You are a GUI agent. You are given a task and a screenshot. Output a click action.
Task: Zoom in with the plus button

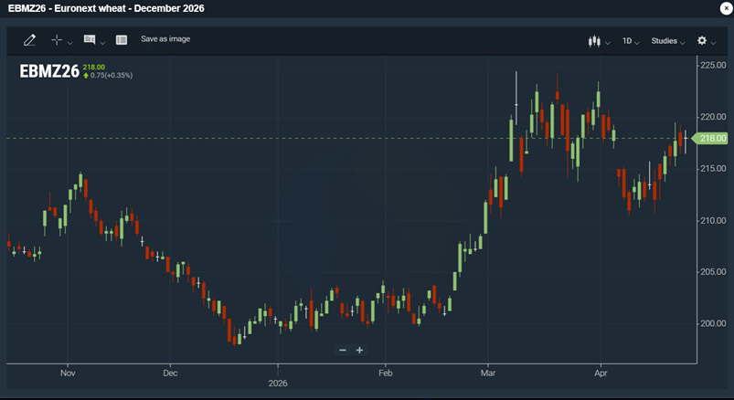359,350
